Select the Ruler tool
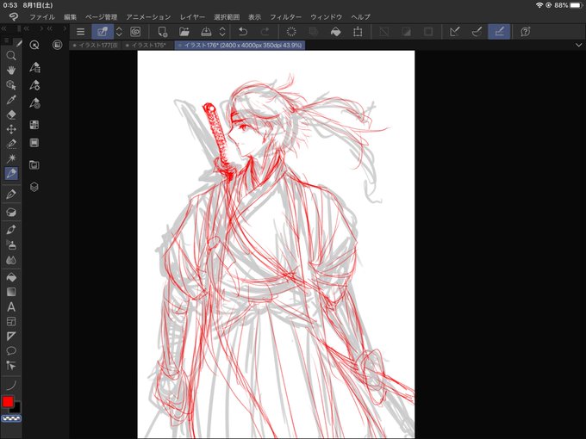This screenshot has height=439, width=586. click(11, 336)
